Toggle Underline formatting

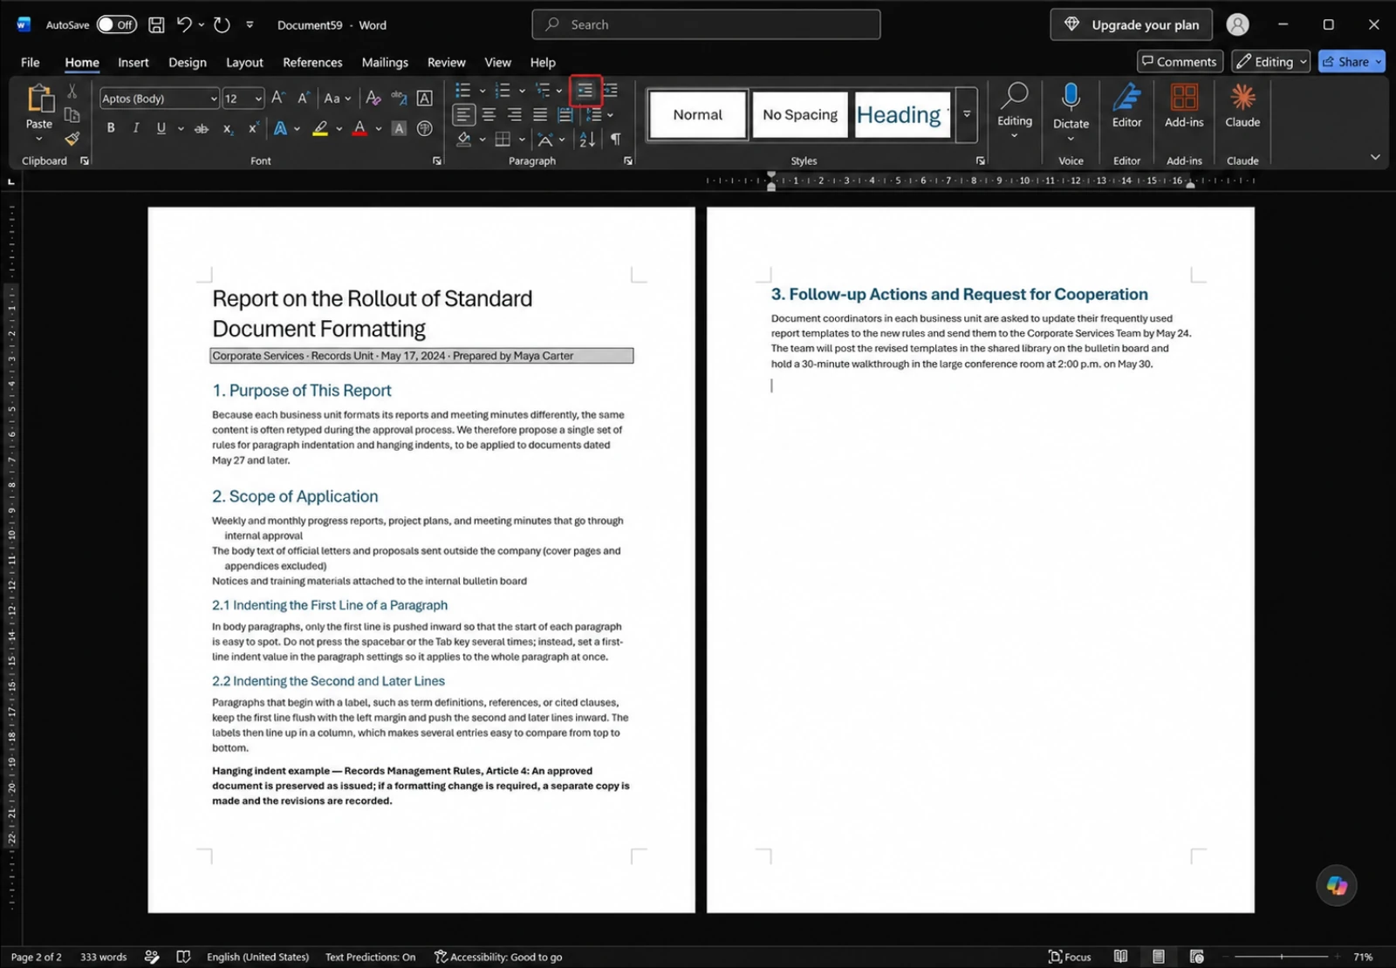click(x=161, y=128)
